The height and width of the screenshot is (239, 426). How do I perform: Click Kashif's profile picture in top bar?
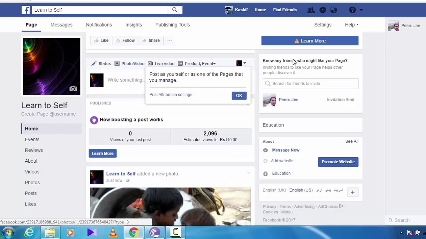[229, 10]
